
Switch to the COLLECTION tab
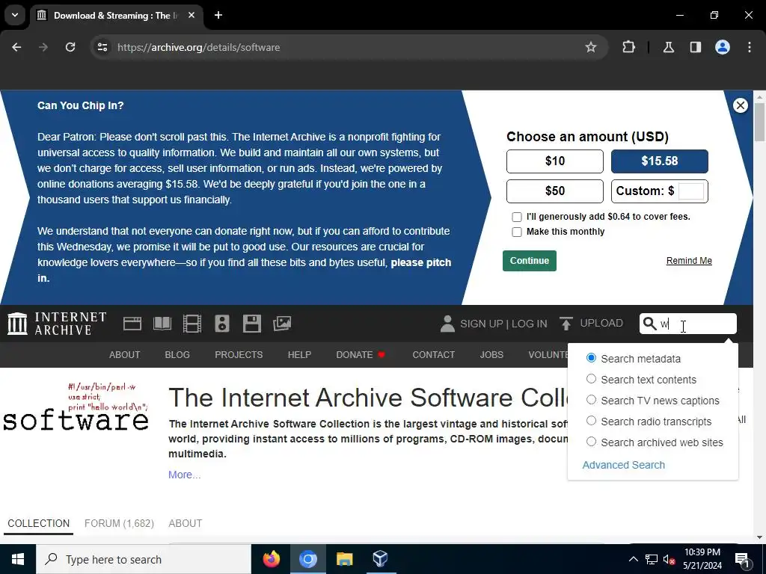coord(39,523)
